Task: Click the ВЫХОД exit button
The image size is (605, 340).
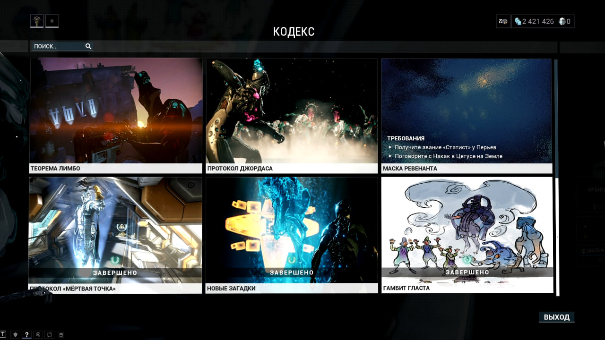Action: [557, 317]
